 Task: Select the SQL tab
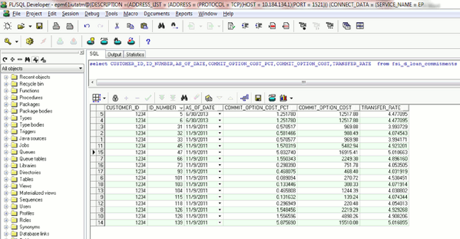point(94,54)
